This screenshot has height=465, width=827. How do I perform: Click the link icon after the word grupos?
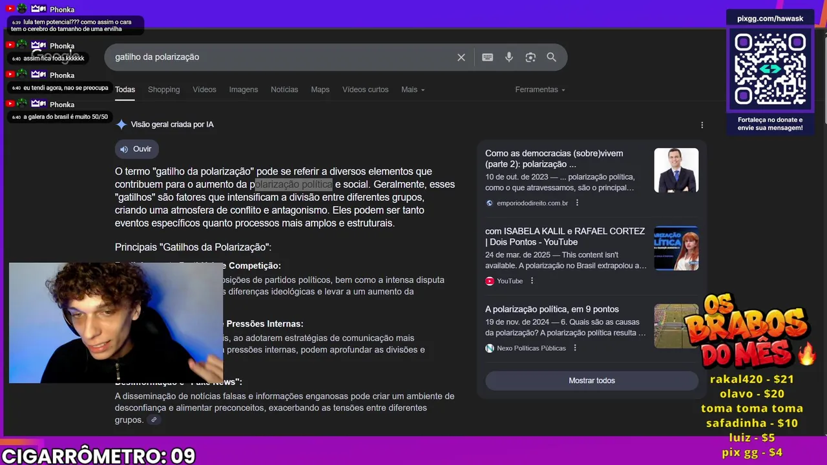(154, 420)
